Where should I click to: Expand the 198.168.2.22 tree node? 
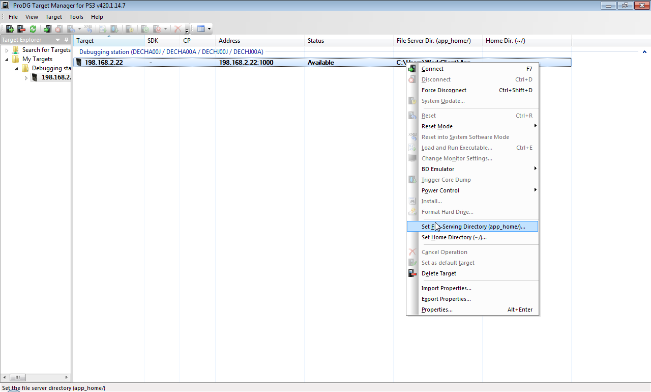click(x=26, y=78)
